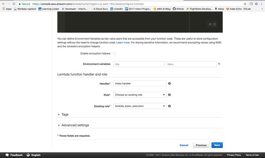Screen dimensions: 265x158
Task: Remove the environment variable row
Action: coord(219,64)
